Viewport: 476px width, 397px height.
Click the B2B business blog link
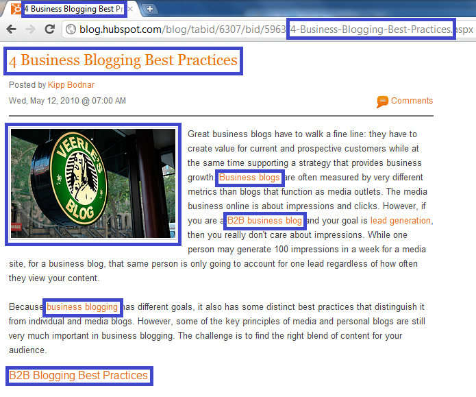point(264,220)
